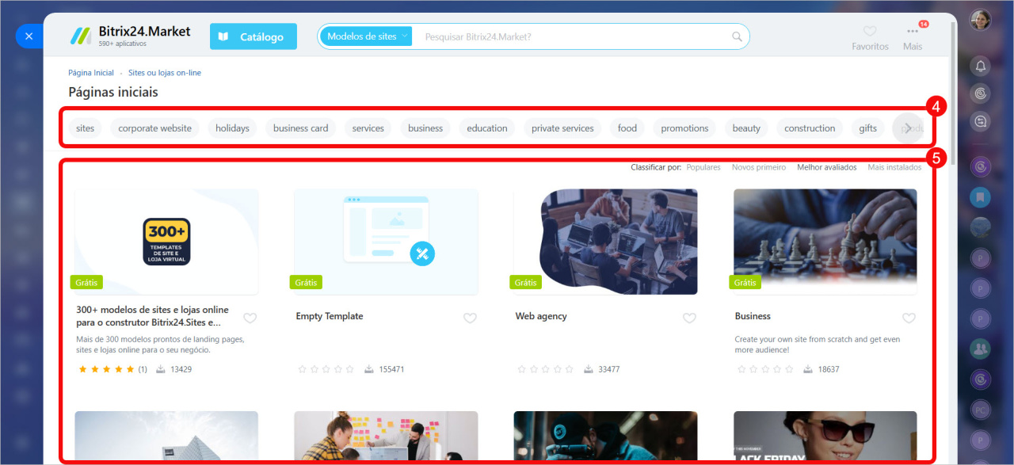
Task: Open the Empty Template title link
Action: pyautogui.click(x=330, y=316)
